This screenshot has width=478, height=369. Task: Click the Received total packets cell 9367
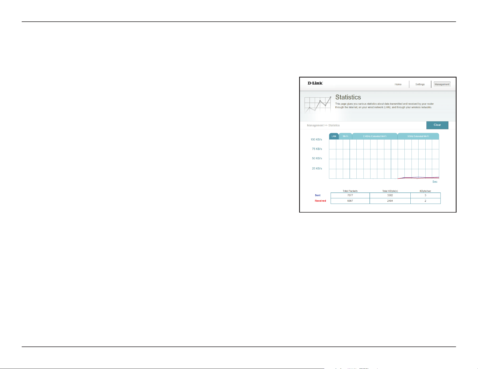tap(350, 201)
